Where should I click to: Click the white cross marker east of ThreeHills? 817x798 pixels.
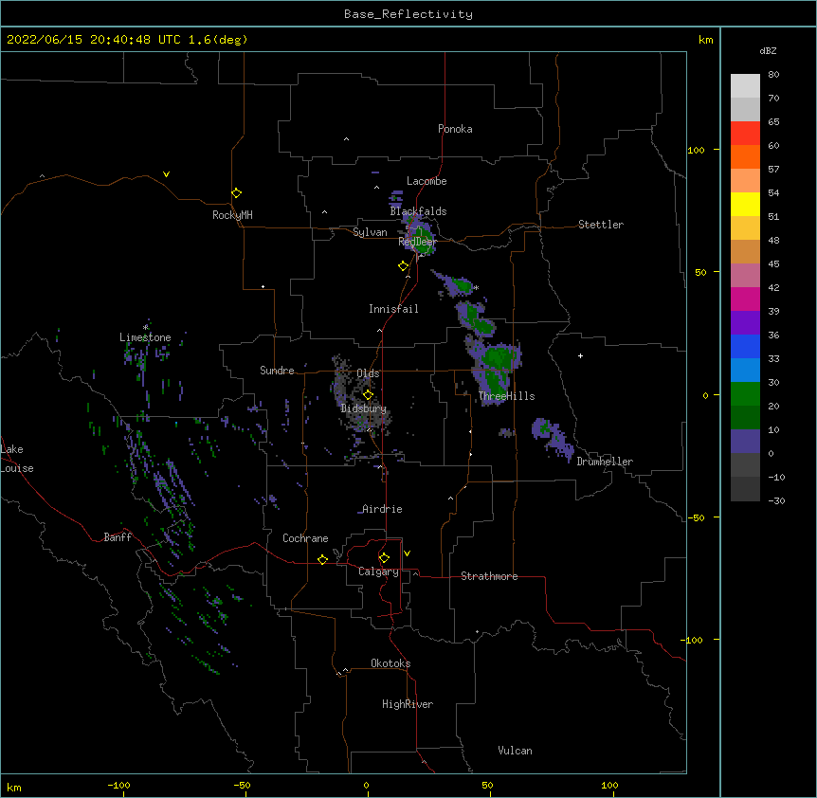(x=580, y=355)
